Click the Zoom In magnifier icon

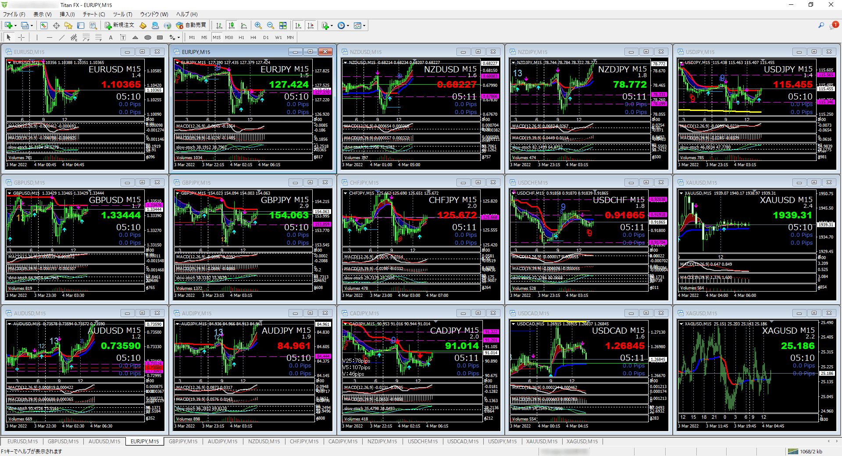point(258,25)
